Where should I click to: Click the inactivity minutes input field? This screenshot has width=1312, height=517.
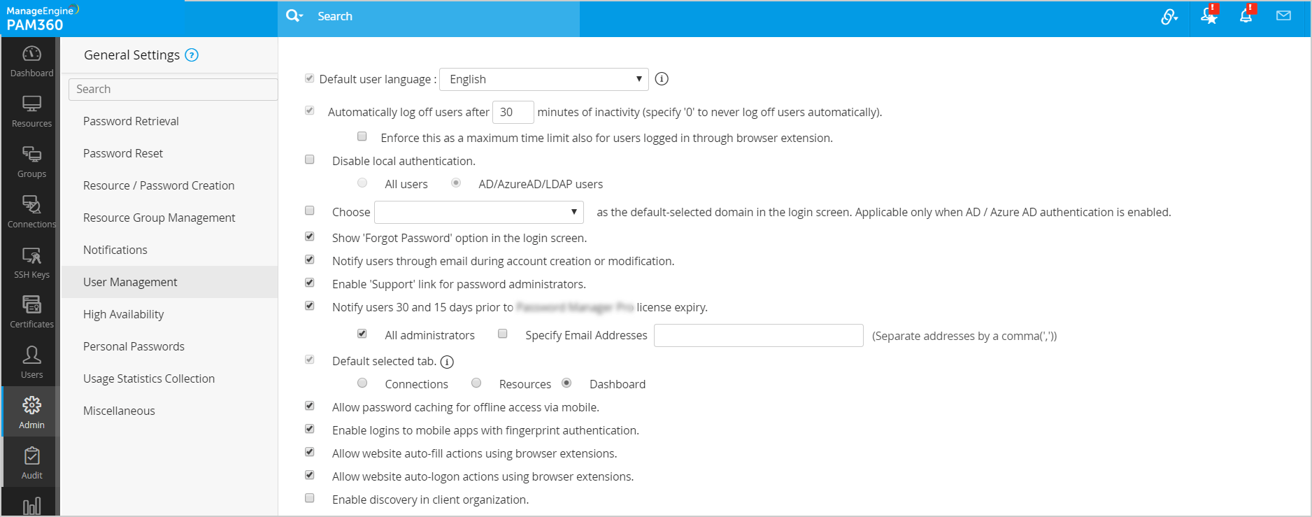pyautogui.click(x=513, y=112)
